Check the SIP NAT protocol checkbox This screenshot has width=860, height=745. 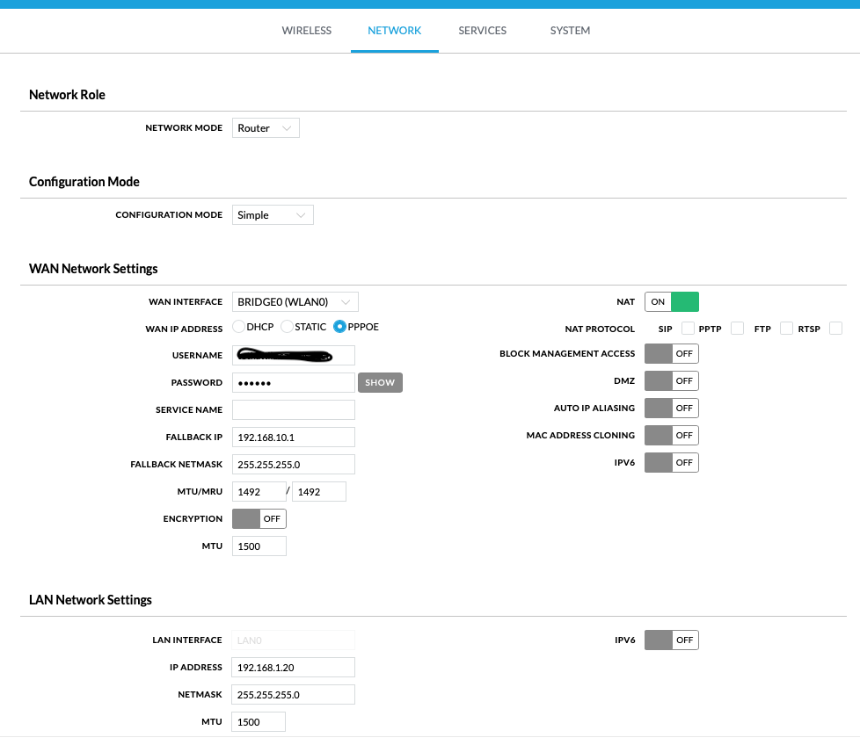point(687,328)
